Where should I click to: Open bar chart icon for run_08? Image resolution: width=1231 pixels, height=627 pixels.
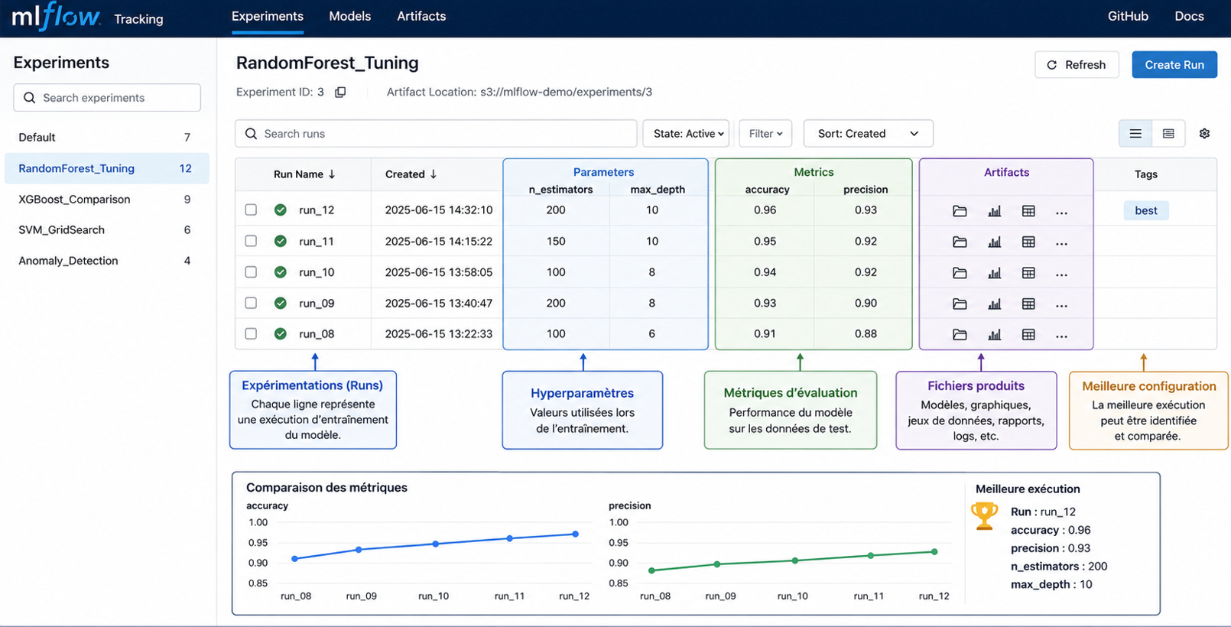tap(994, 334)
